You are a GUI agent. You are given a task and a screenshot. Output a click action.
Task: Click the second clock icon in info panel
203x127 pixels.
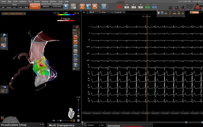pyautogui.click(x=162, y=13)
